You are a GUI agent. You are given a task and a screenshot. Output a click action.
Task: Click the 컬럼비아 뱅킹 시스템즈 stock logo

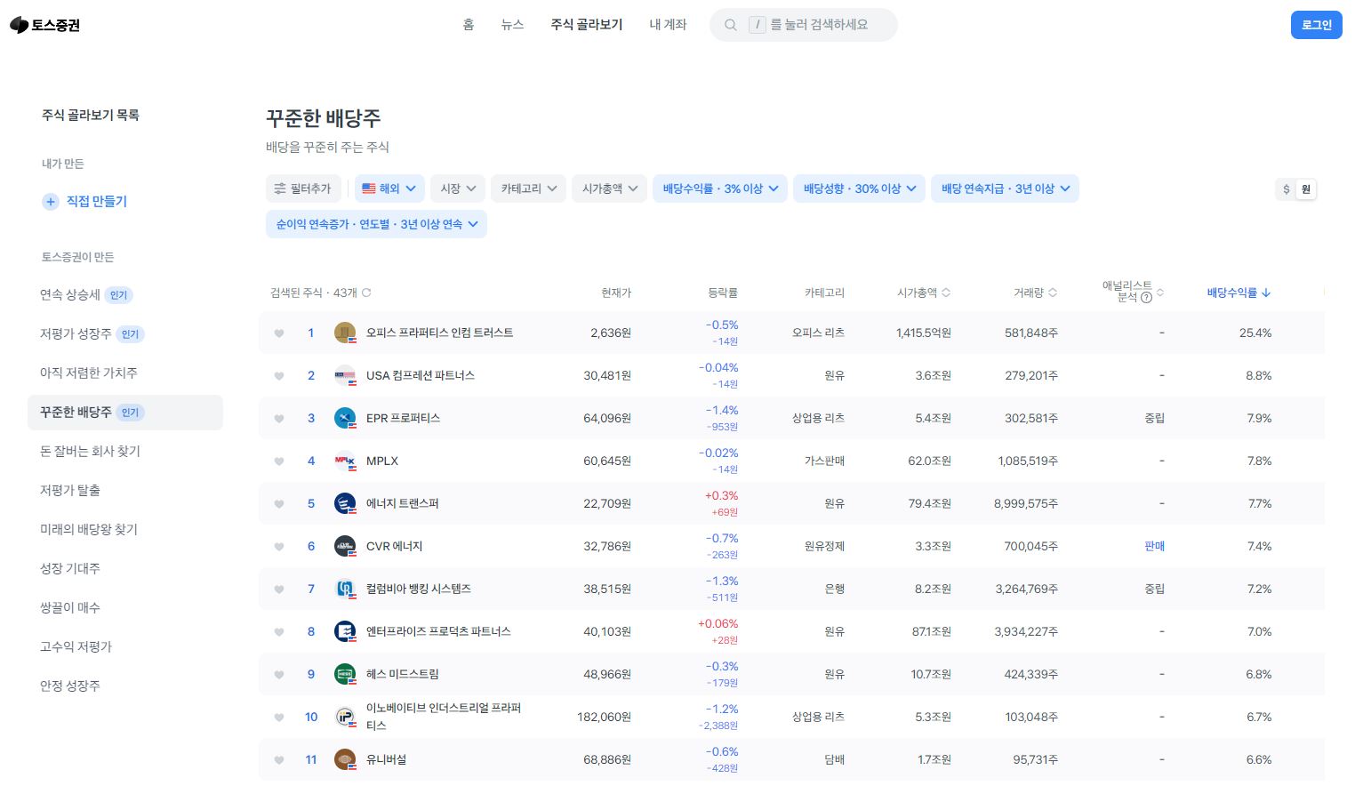[x=345, y=589]
